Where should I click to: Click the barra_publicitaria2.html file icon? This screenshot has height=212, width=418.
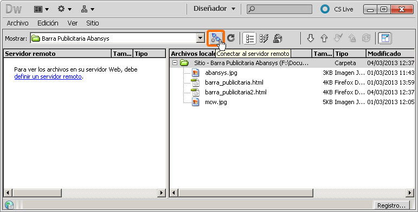195,92
